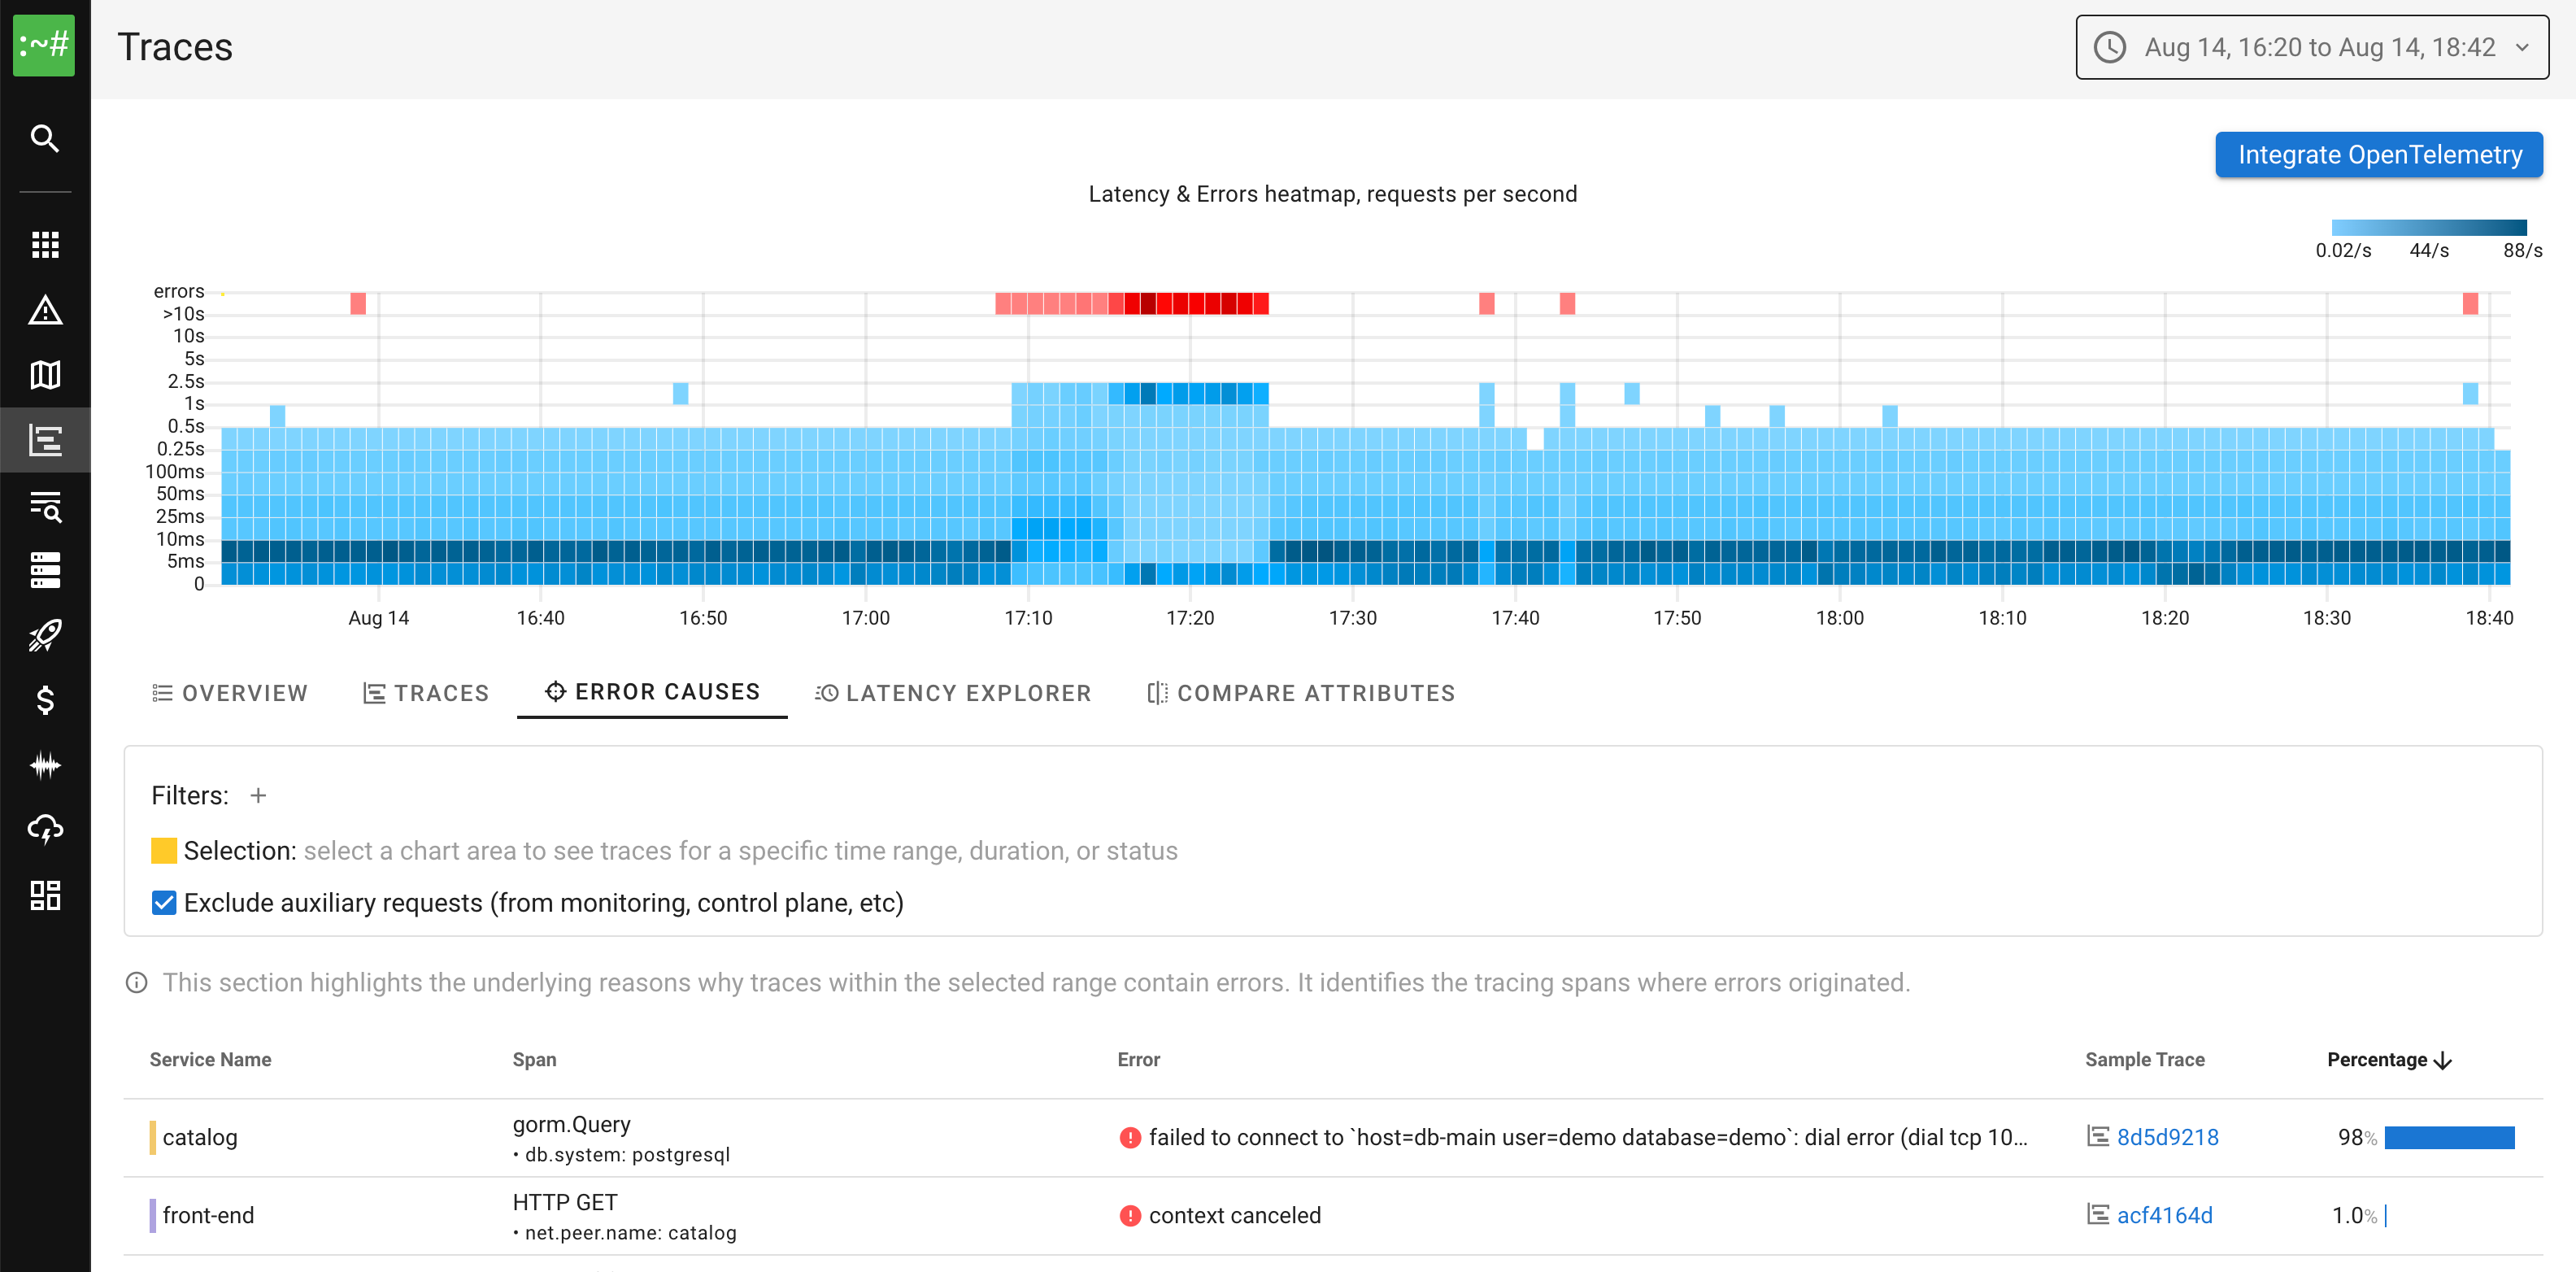2576x1272 pixels.
Task: Open the costs dollar icon
Action: point(45,700)
